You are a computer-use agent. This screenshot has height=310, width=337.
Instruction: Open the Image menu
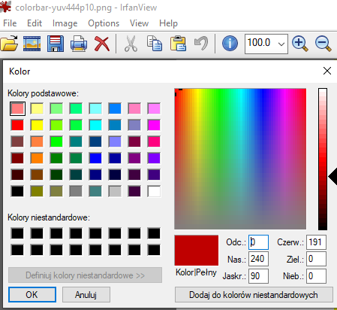(x=65, y=23)
